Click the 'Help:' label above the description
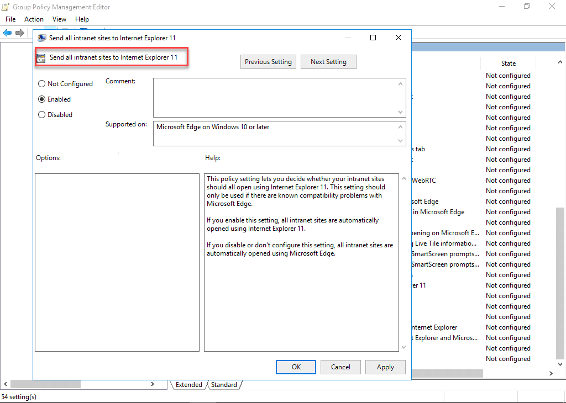This screenshot has width=566, height=403. coord(213,158)
